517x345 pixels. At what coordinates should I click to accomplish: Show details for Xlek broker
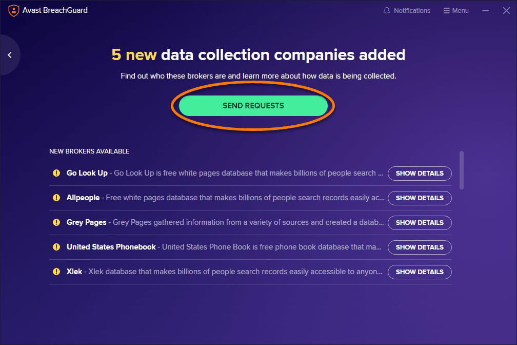(x=420, y=272)
